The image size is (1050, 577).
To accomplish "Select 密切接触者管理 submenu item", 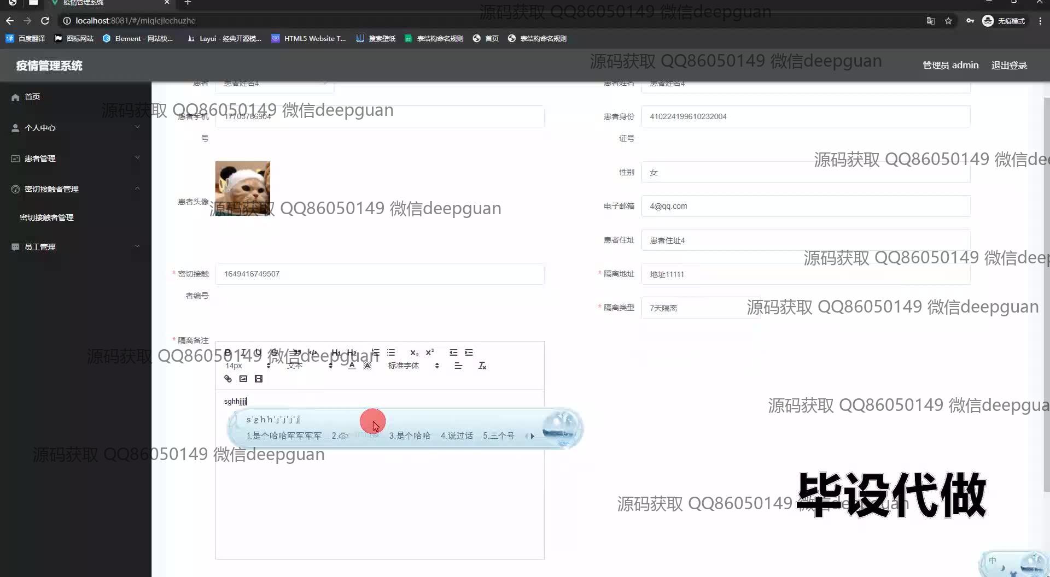I will pos(46,217).
